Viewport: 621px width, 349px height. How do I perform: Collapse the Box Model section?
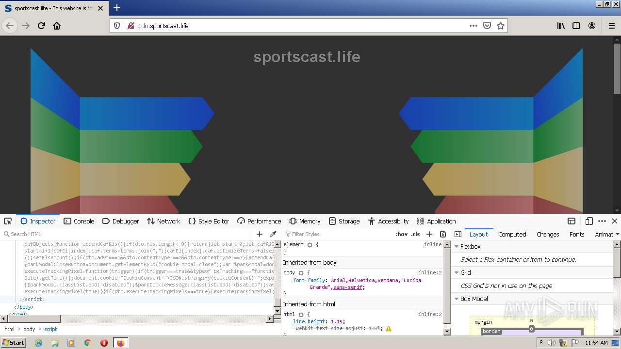pos(457,299)
